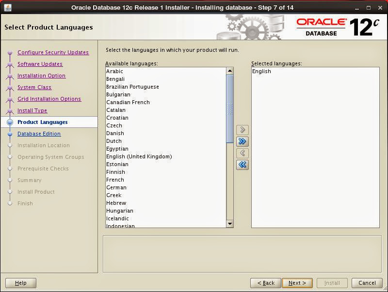The image size is (388, 292).
Task: Click the remove selected language arrow
Action: [x=242, y=153]
